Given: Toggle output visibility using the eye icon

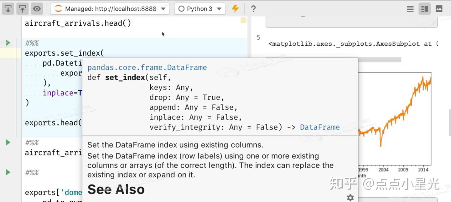Looking at the screenshot, I should (37, 8).
